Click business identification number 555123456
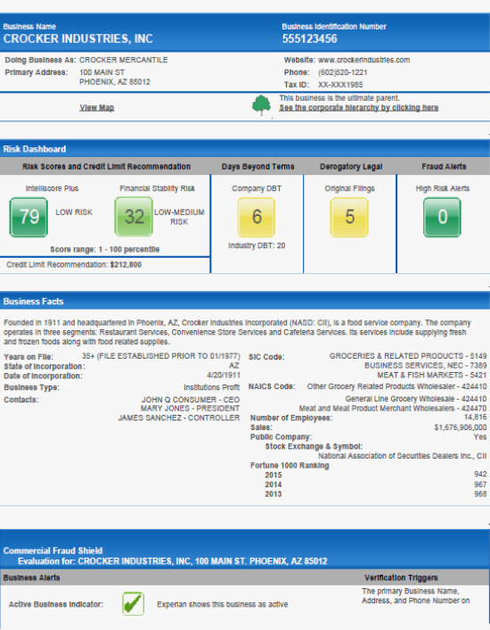The width and height of the screenshot is (490, 630). [x=309, y=38]
